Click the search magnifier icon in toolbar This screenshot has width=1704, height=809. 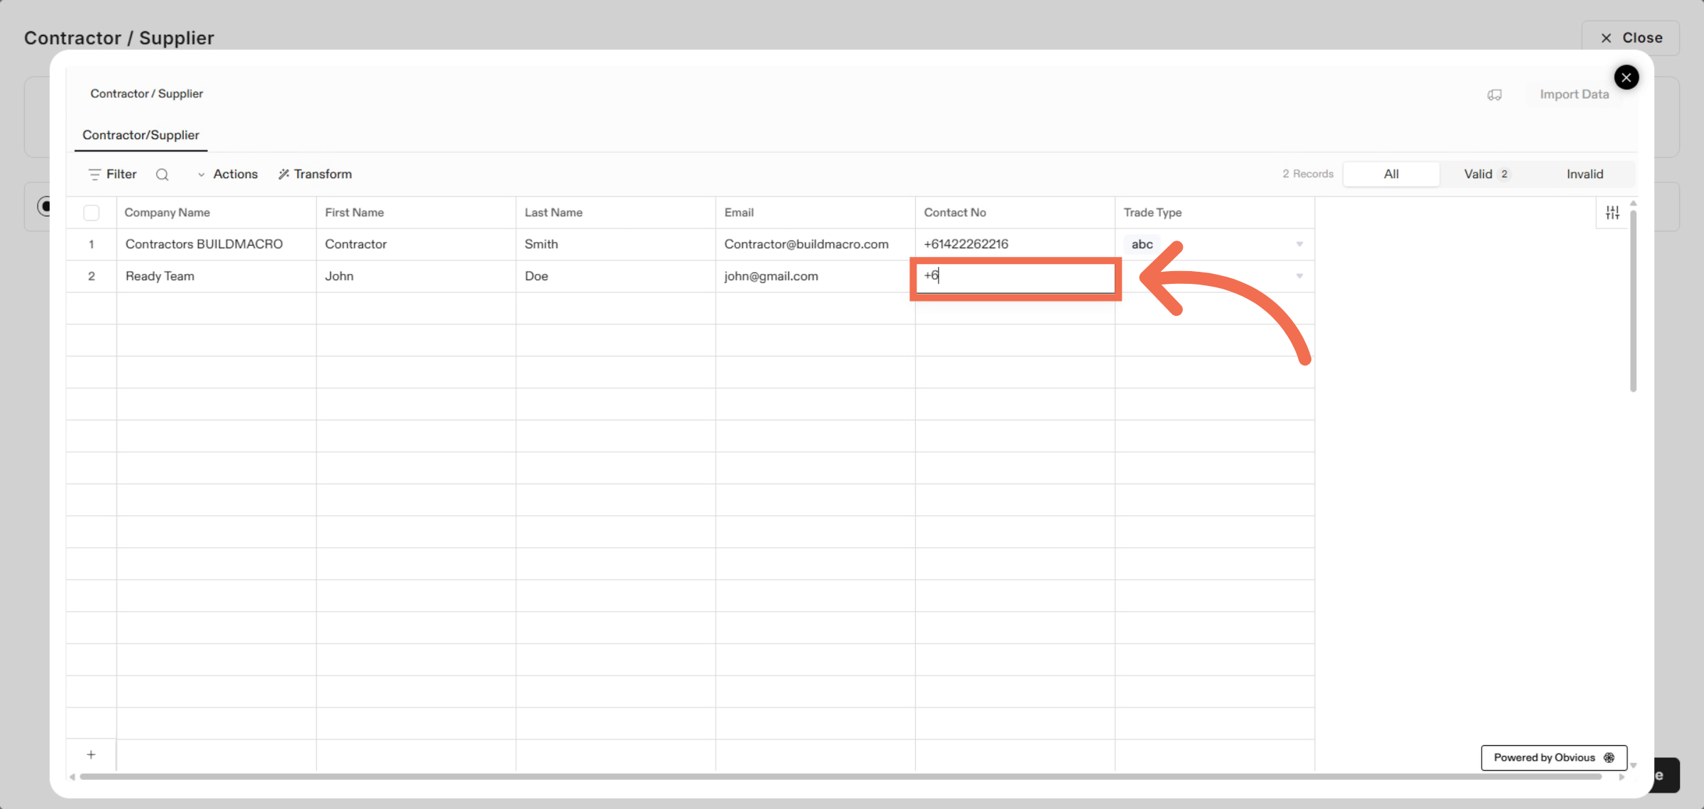162,175
